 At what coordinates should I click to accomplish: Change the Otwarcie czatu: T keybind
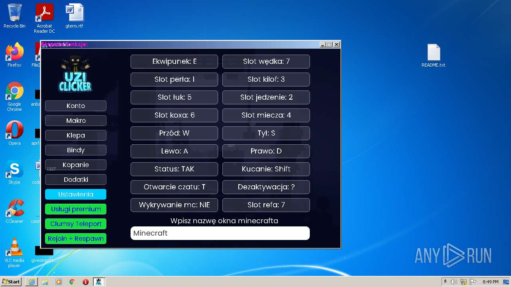(174, 187)
